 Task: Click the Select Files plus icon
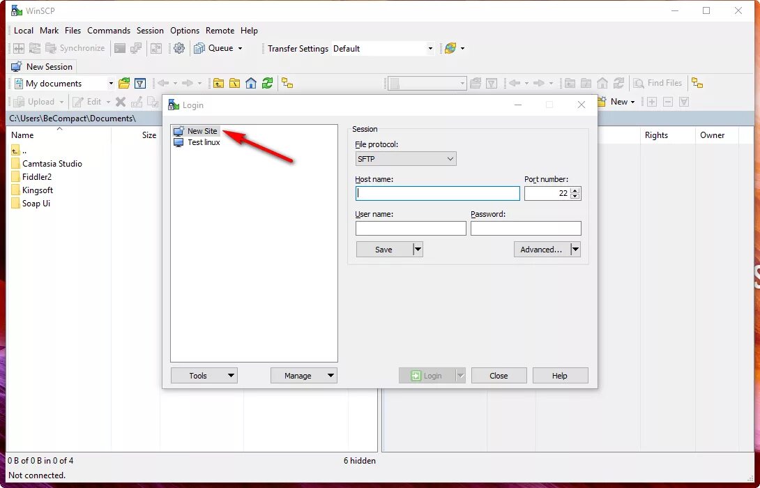click(652, 102)
